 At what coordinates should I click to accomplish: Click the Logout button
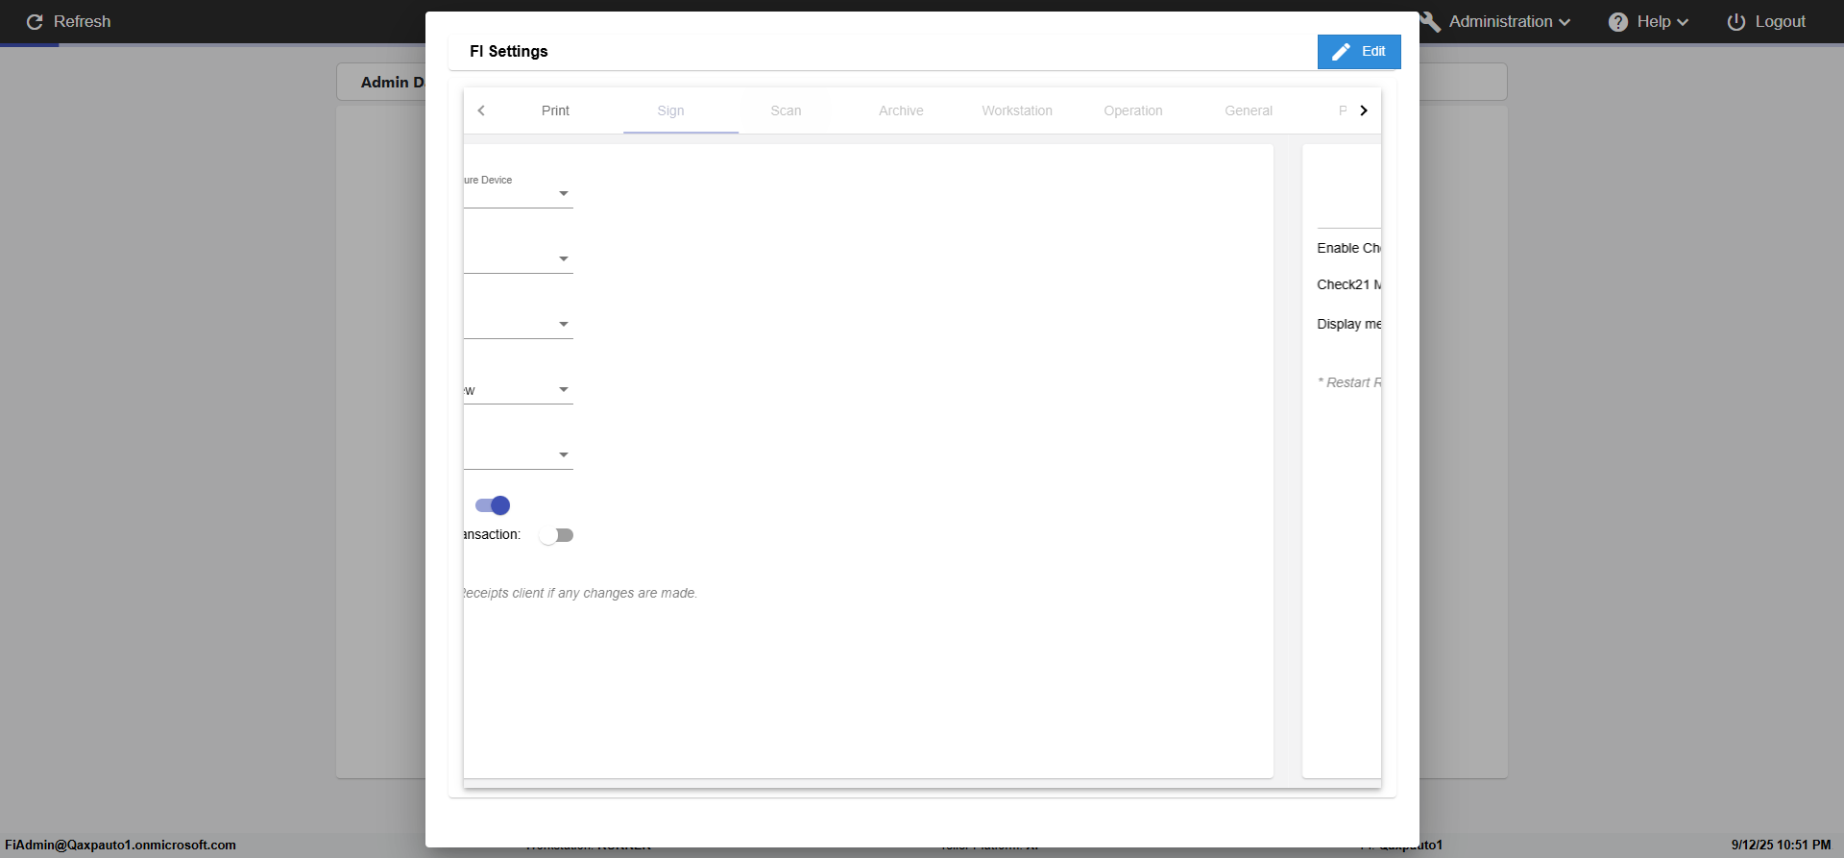click(x=1766, y=21)
